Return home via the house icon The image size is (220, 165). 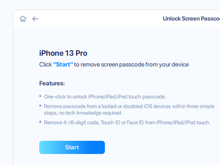coord(23,18)
